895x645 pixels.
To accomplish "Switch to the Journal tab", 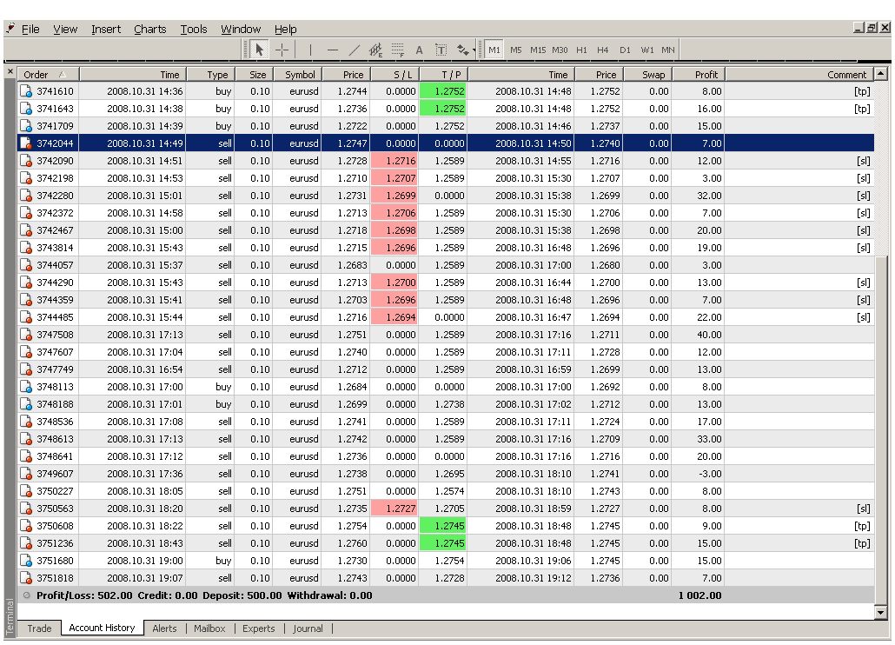I will coord(308,628).
